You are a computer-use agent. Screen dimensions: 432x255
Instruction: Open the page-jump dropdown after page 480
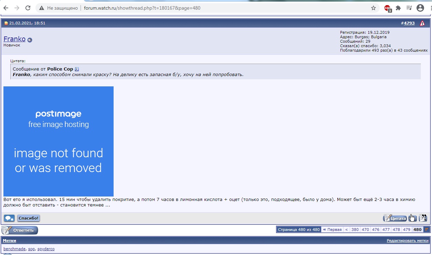427,230
